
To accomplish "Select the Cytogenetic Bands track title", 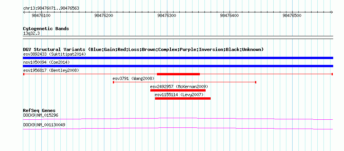I will coord(46,29).
